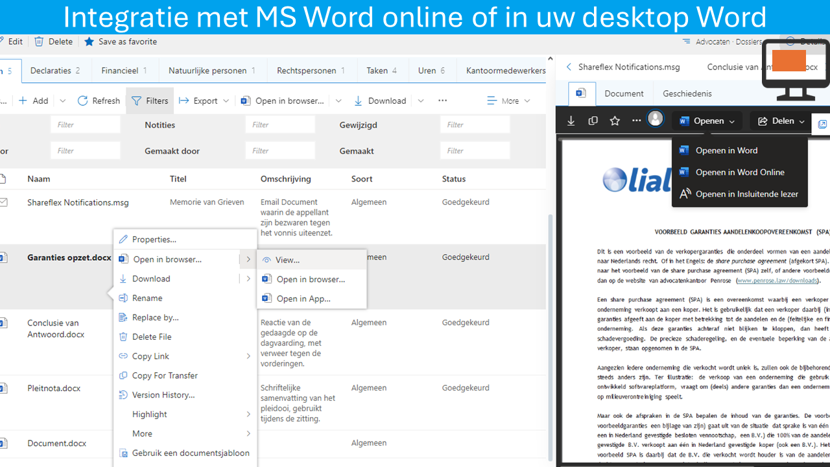Viewport: 830px width, 467px height.
Task: Click the www.penrose.law/downloads link
Action: coord(777,281)
